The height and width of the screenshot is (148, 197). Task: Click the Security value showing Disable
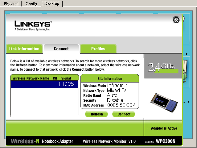(x=115, y=100)
